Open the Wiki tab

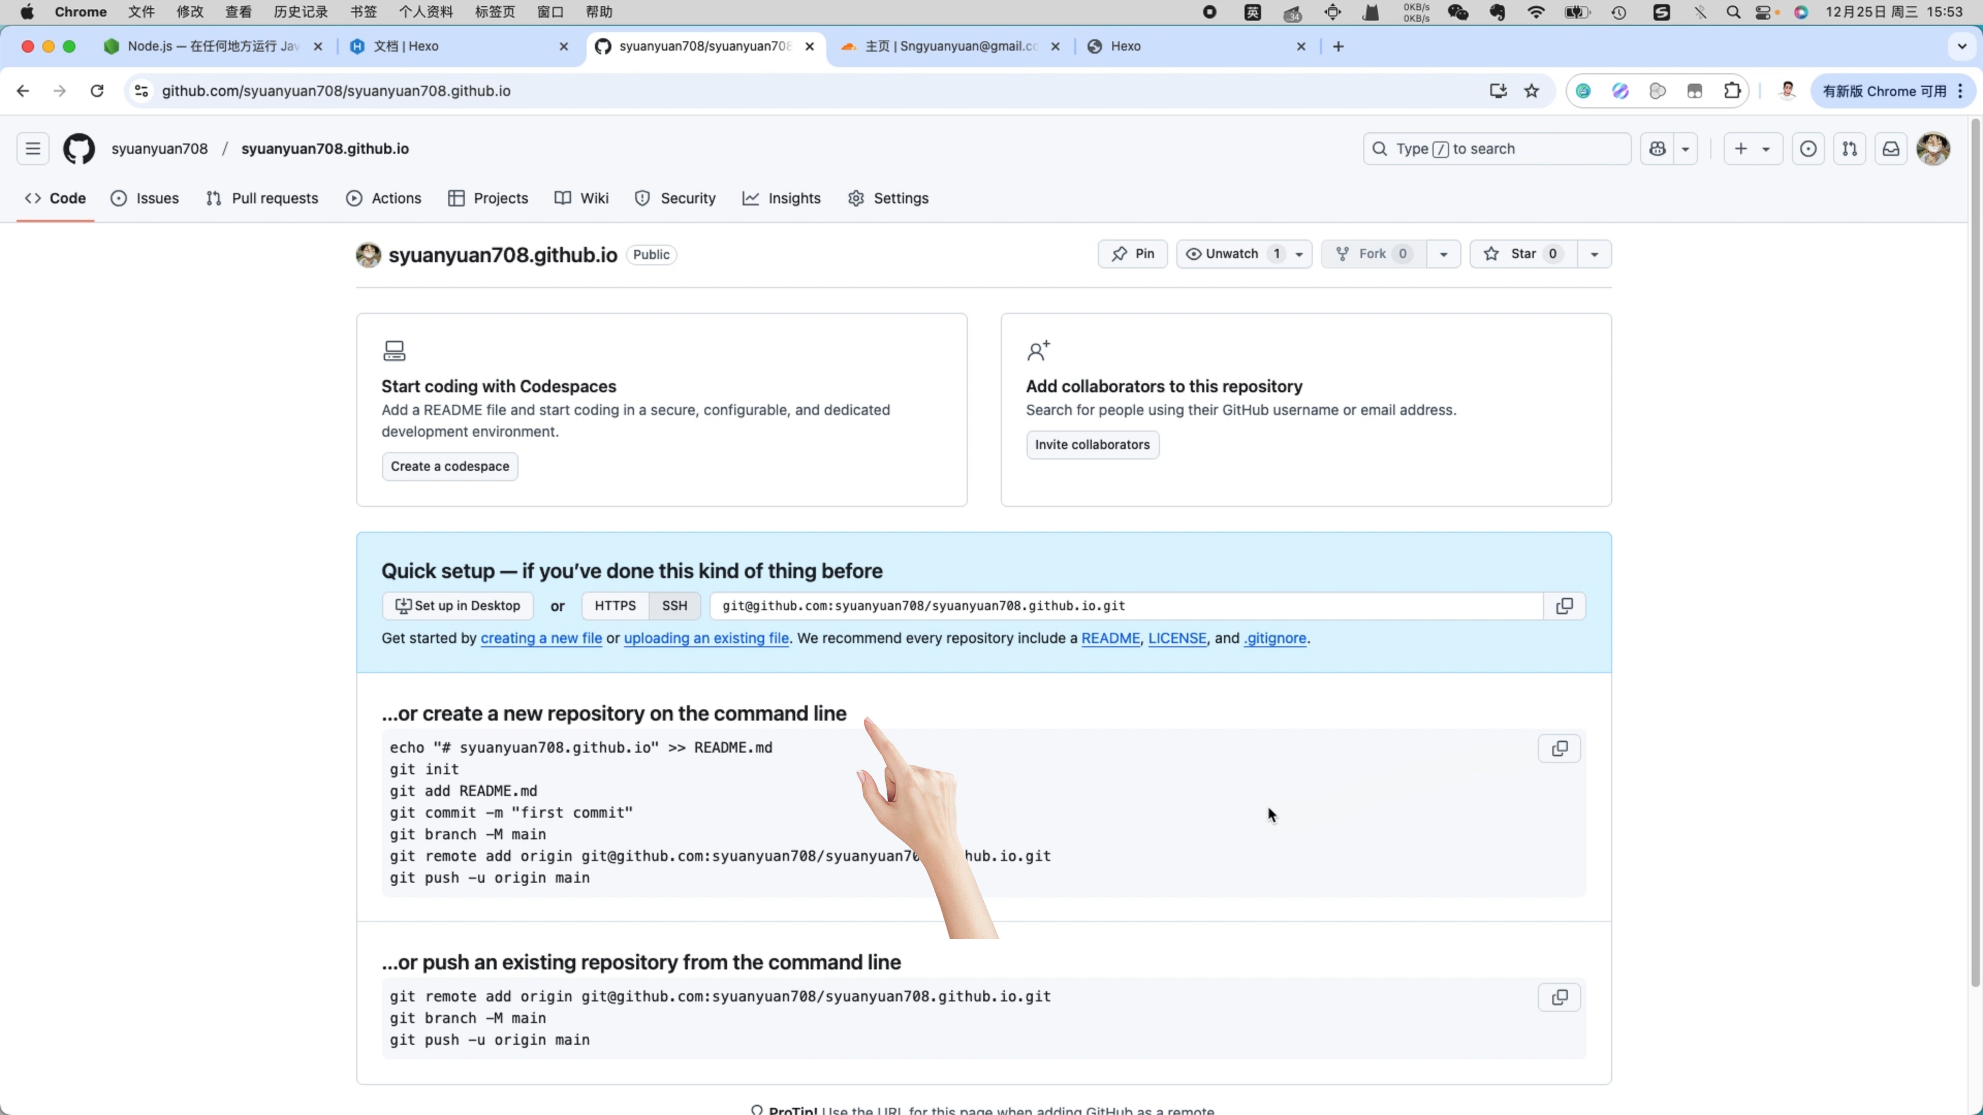[x=582, y=199]
